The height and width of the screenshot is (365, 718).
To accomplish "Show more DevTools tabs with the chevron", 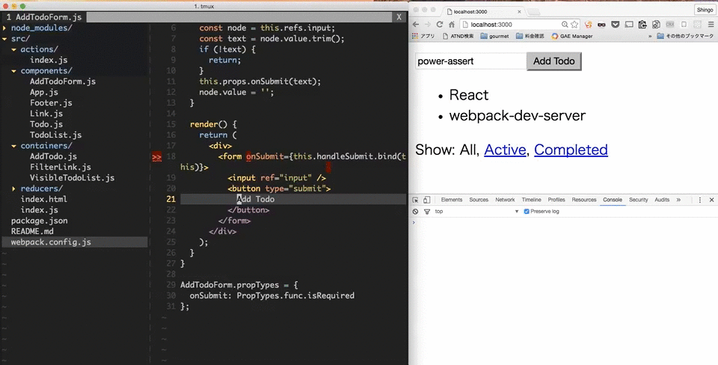I will (x=678, y=200).
